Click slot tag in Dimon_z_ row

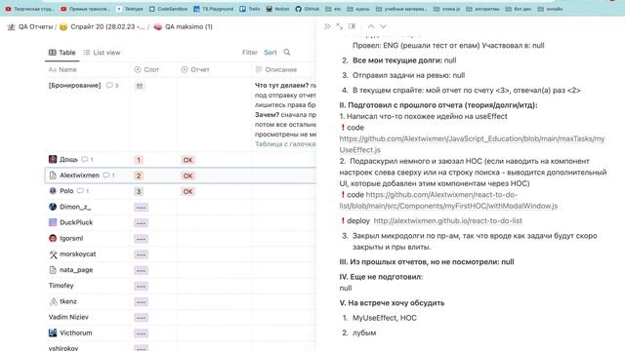pos(141,208)
